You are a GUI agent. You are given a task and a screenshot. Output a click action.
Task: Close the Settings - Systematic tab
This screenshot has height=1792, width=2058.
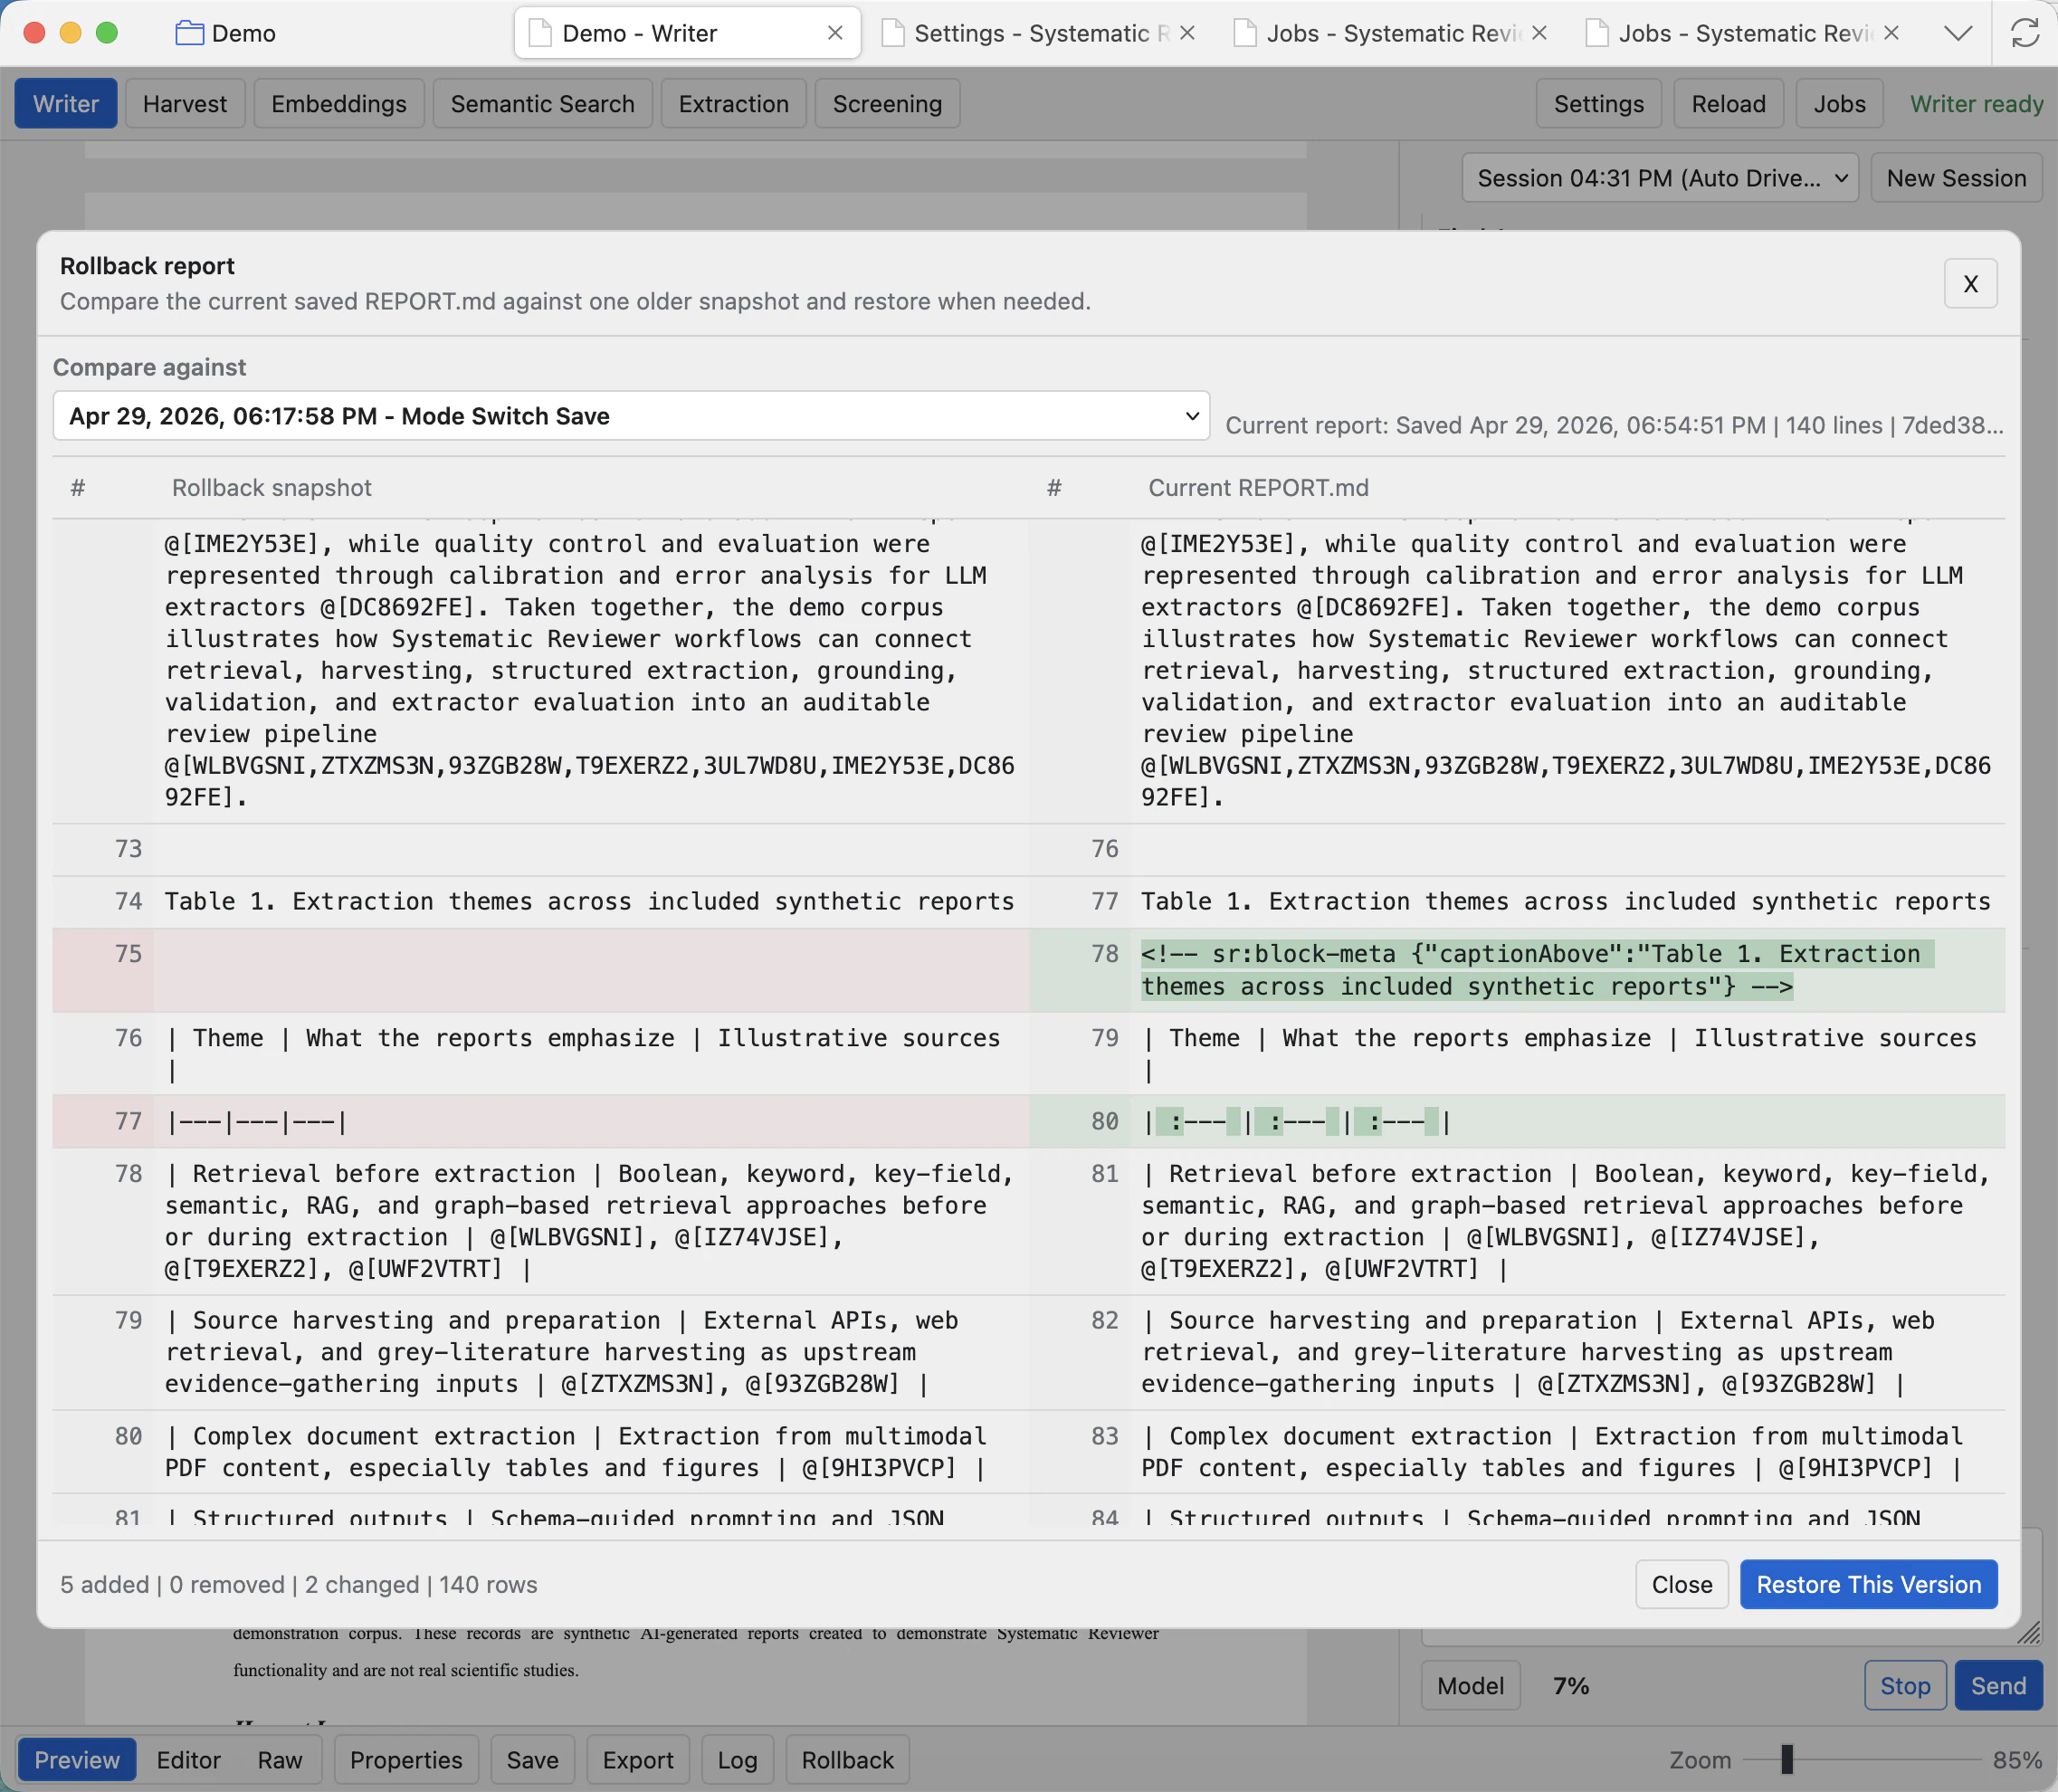pyautogui.click(x=1187, y=33)
